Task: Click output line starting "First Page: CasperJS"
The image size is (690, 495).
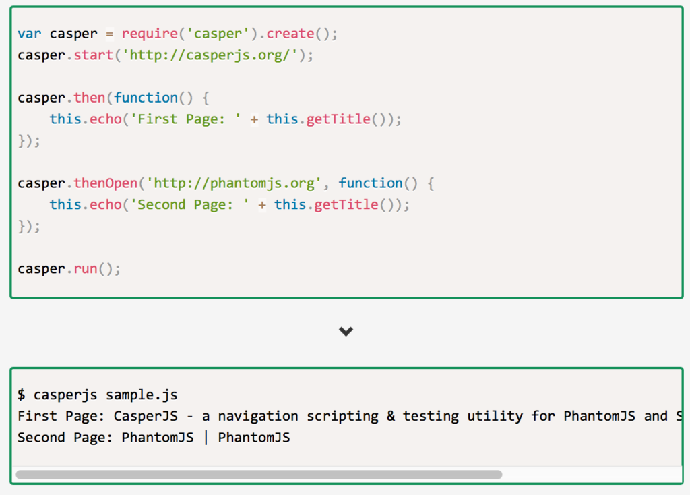Action: 350,416
